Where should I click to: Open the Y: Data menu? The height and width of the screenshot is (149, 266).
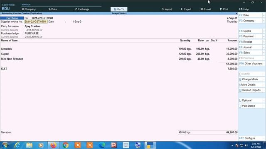(x=53, y=9)
